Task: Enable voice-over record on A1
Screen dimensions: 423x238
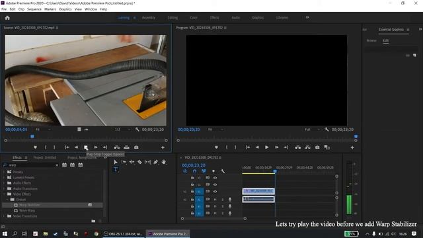Action: coord(230,200)
